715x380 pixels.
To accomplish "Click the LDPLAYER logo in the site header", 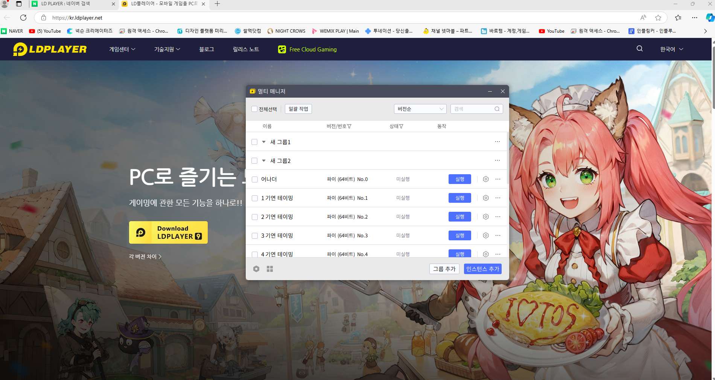I will (x=50, y=49).
